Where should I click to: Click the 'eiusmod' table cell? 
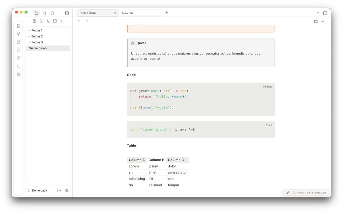(x=156, y=185)
